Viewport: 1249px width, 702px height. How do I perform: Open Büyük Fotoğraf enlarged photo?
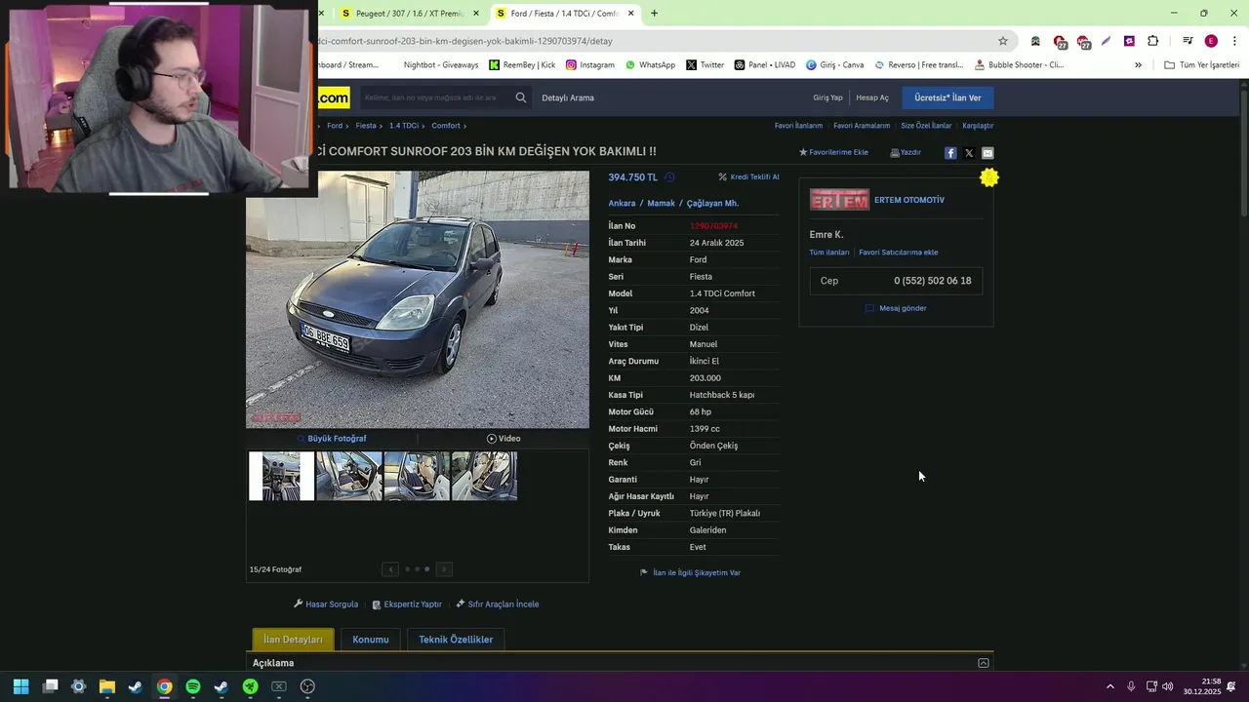coord(332,439)
